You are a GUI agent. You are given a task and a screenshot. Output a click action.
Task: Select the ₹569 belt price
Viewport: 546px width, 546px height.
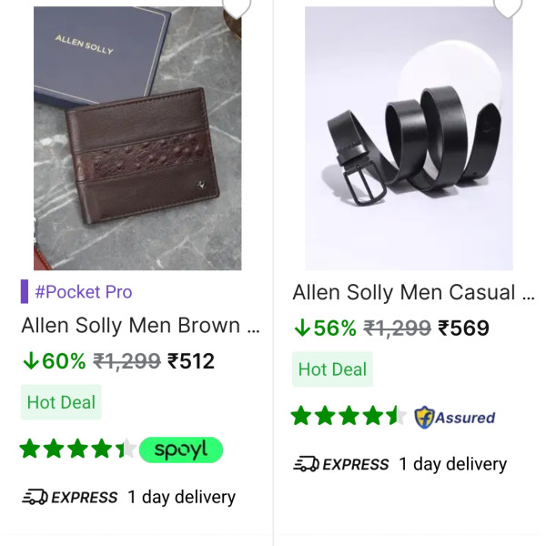[463, 329]
